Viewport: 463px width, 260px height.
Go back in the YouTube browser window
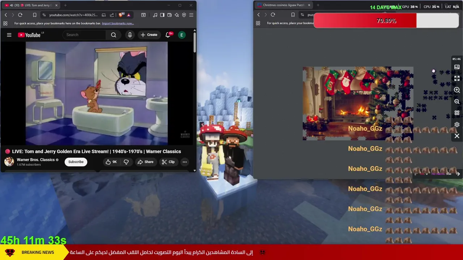coord(6,15)
